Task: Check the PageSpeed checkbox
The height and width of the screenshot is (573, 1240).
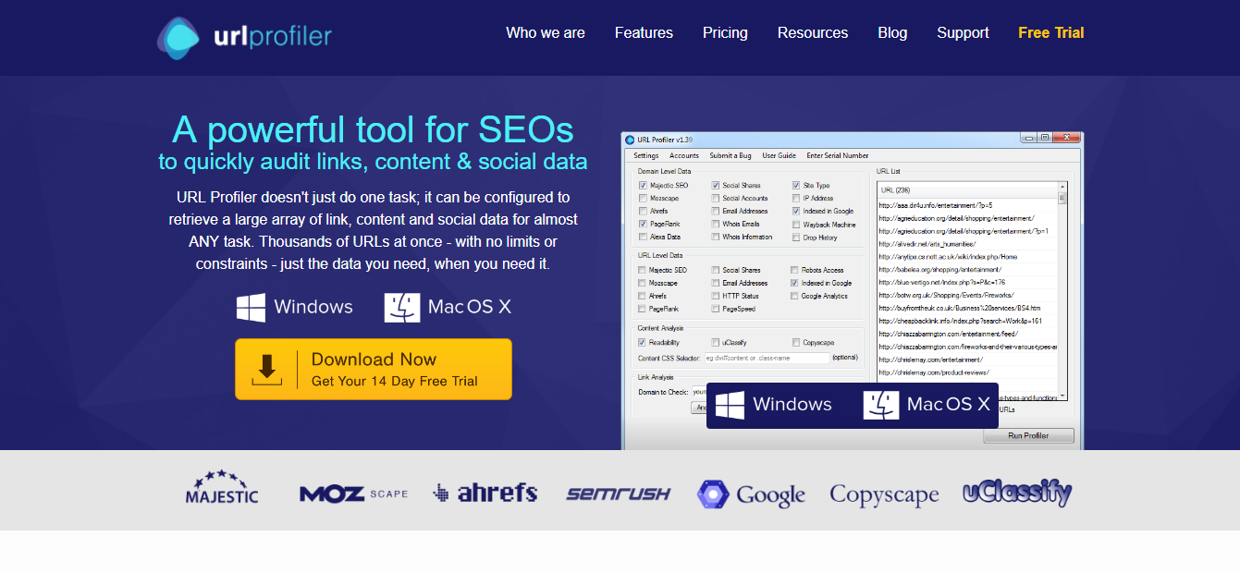Action: tap(716, 309)
